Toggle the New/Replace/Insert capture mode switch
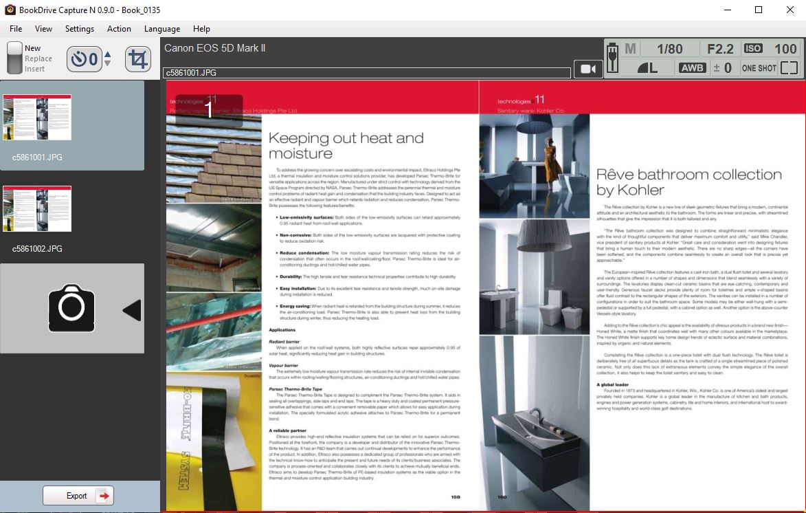This screenshot has height=513, width=806. click(x=14, y=58)
